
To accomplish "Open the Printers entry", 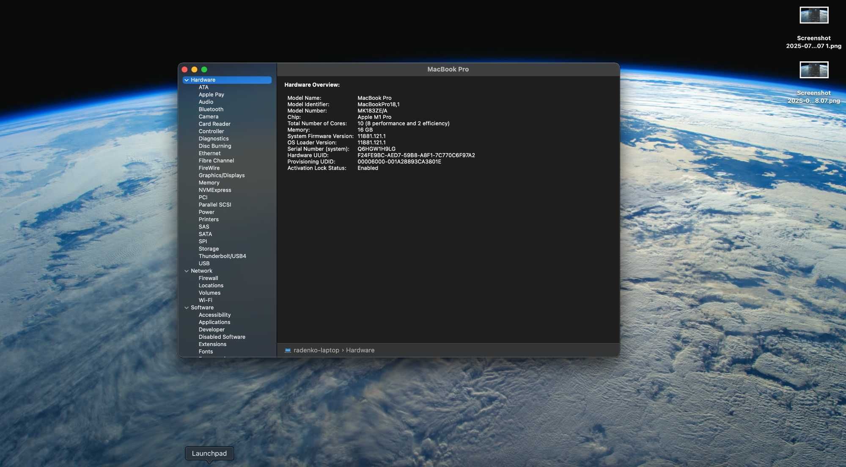I will (x=209, y=220).
